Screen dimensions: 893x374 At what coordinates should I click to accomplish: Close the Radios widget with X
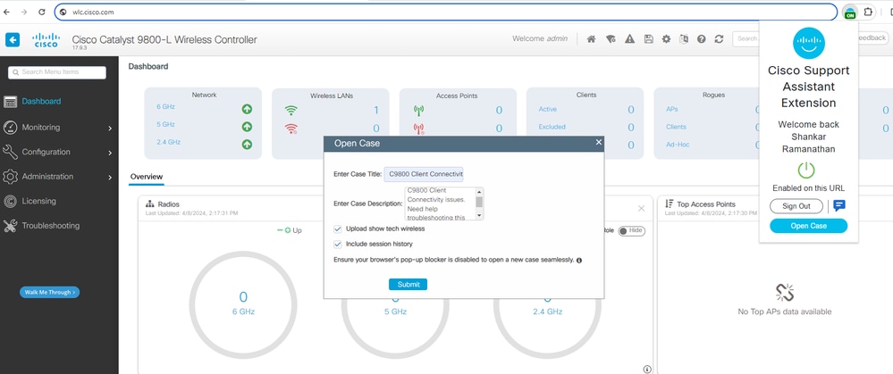coord(641,209)
